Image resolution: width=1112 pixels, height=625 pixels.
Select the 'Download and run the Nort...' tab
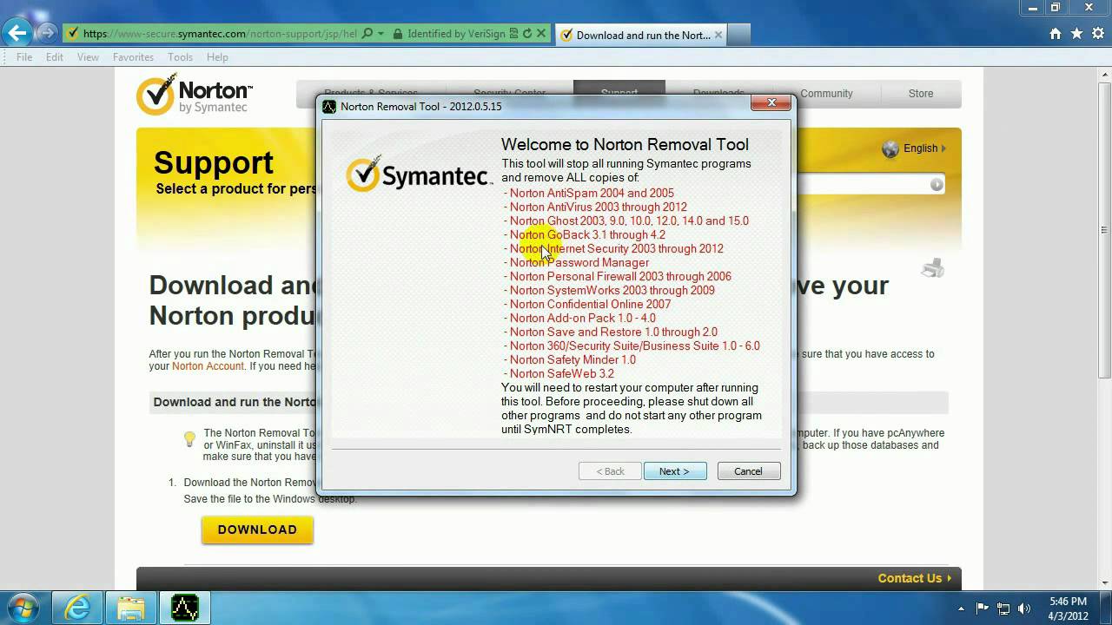point(641,35)
